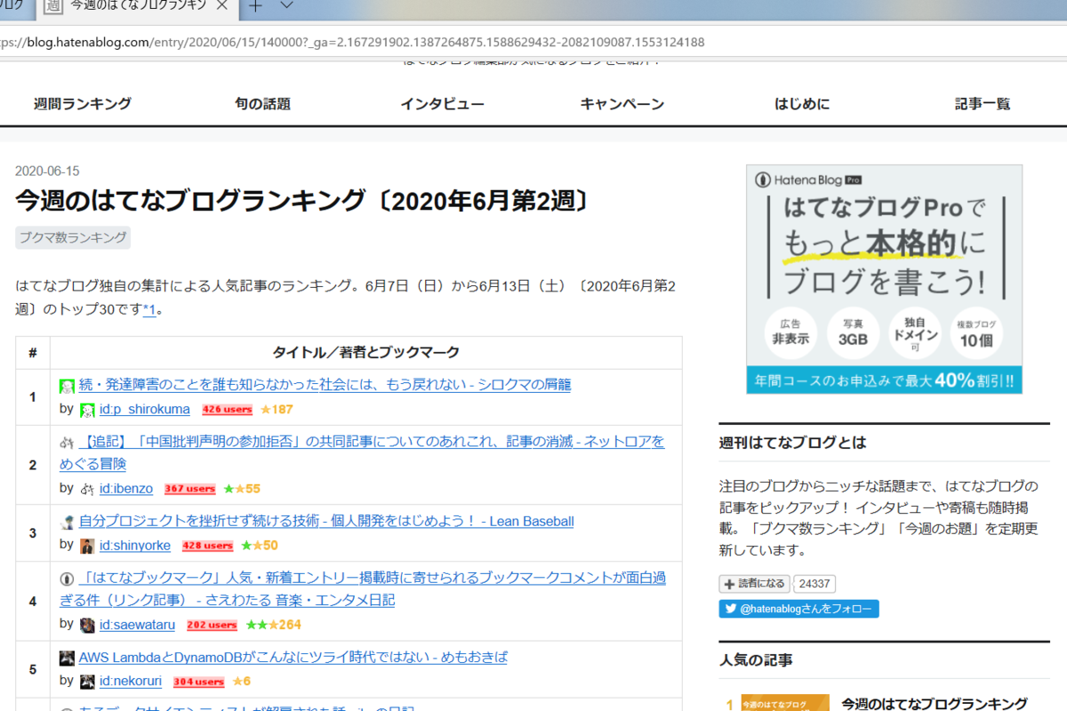Click the id:ibenzo profile icon
The width and height of the screenshot is (1067, 711).
[x=87, y=489]
